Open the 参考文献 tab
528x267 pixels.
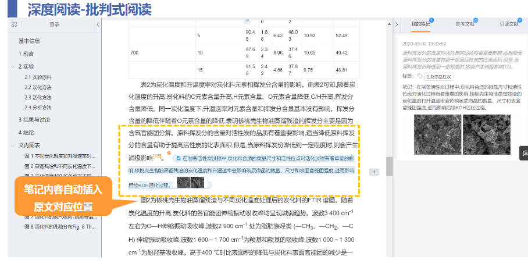pos(465,24)
